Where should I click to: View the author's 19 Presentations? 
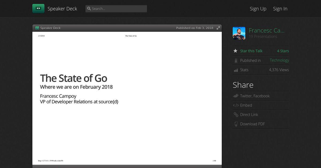(263, 37)
